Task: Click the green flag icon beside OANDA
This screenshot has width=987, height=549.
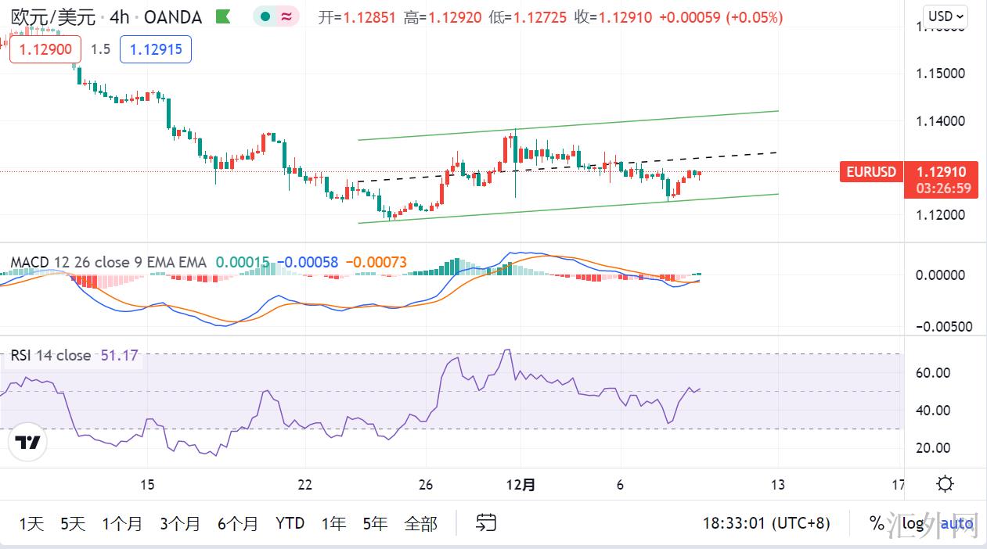Action: click(x=222, y=16)
